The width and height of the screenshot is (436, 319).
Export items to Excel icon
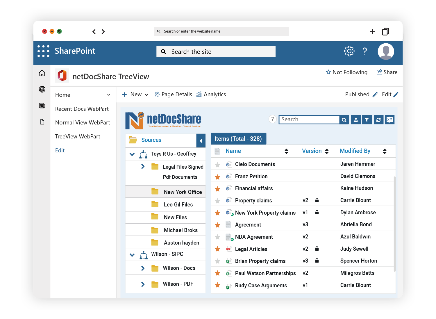389,120
